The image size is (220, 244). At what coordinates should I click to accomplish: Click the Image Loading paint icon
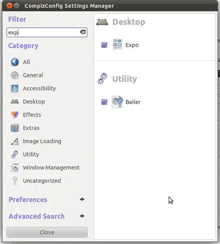15,141
